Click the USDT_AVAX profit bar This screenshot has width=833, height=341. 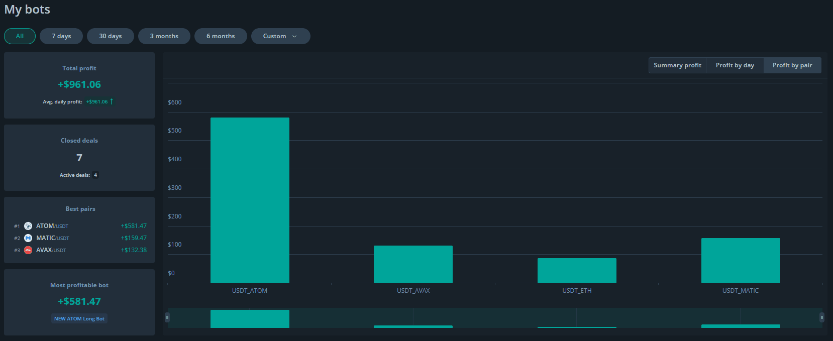(413, 264)
